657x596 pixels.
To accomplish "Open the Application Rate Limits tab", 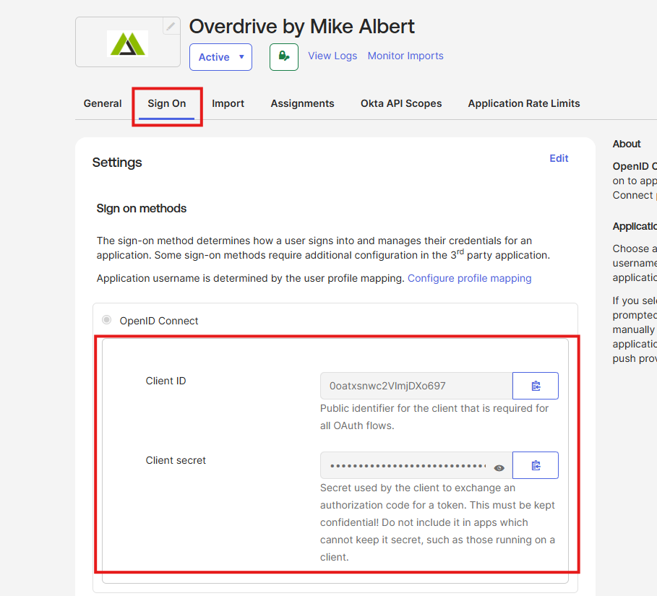I will tap(523, 103).
